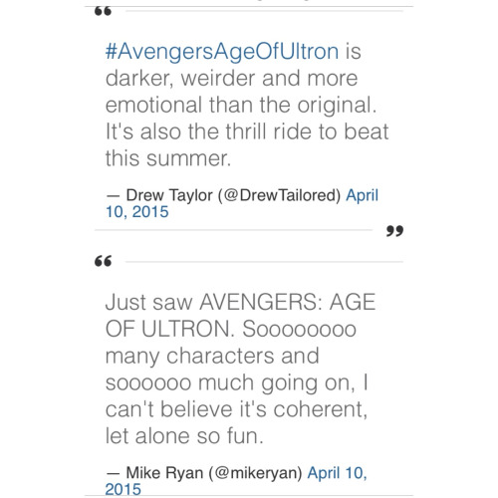Click the closing quote mark below Drew Taylor's tweet
The image size is (498, 498).
394,230
